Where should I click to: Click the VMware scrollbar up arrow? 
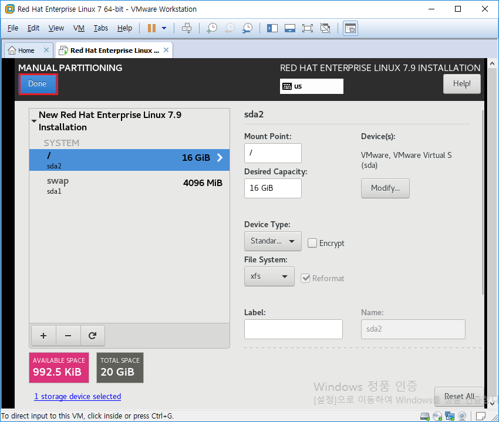click(x=493, y=63)
